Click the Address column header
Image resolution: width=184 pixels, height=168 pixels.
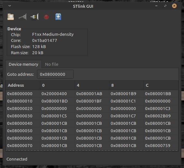(x=23, y=85)
